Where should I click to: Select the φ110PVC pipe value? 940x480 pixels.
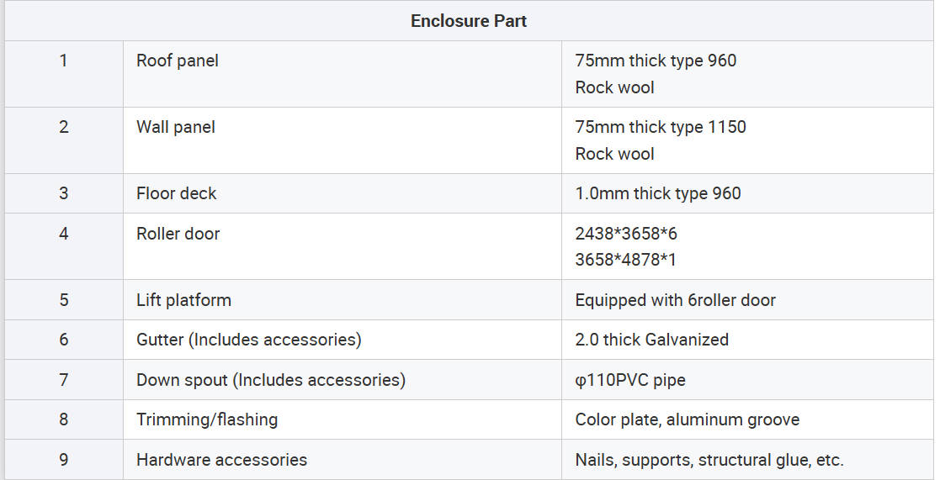click(x=630, y=380)
